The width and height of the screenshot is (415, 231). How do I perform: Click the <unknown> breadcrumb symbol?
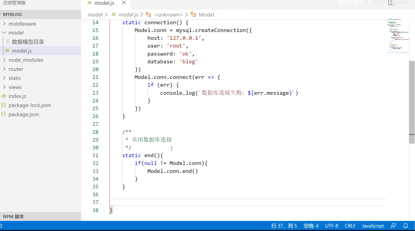point(168,15)
